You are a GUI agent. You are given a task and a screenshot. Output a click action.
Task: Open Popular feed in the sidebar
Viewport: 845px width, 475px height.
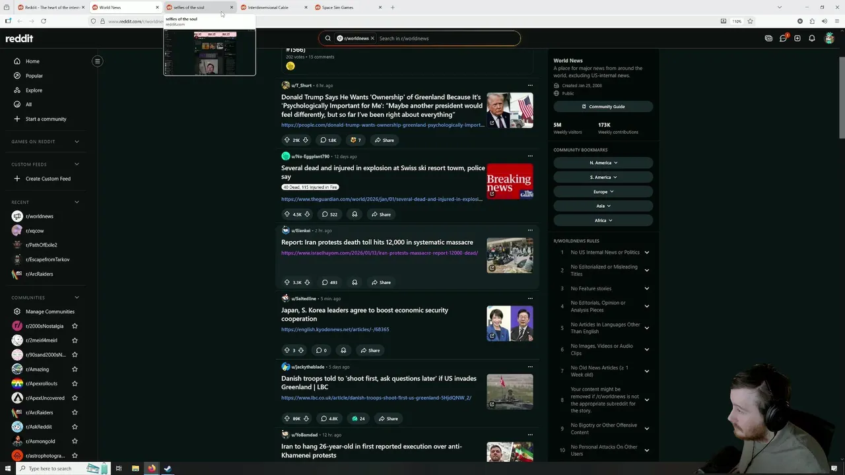pos(34,76)
